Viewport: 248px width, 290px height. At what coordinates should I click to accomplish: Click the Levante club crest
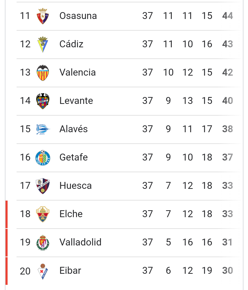43,101
